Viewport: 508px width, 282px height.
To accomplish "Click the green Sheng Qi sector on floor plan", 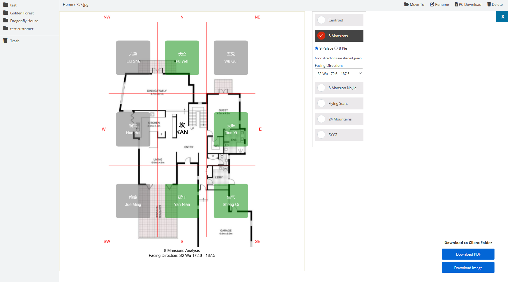I will pyautogui.click(x=231, y=201).
